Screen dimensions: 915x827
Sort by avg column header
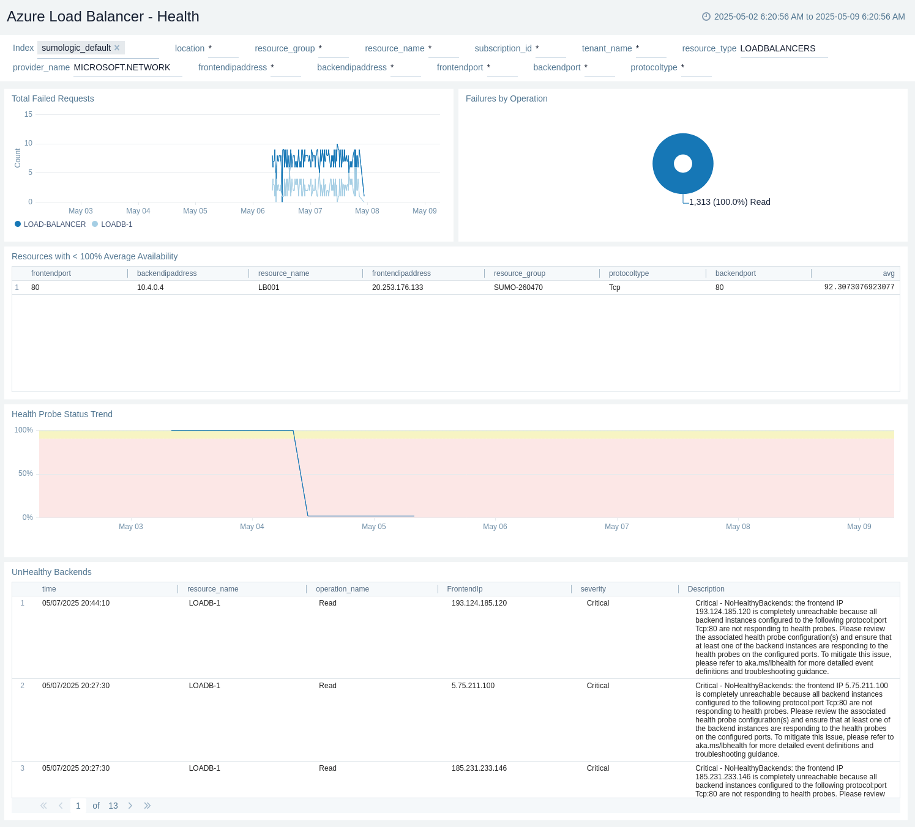[x=889, y=273]
